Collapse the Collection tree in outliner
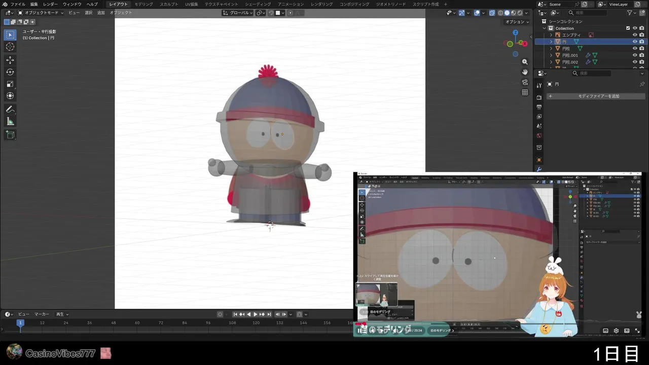The height and width of the screenshot is (365, 649). (x=545, y=28)
